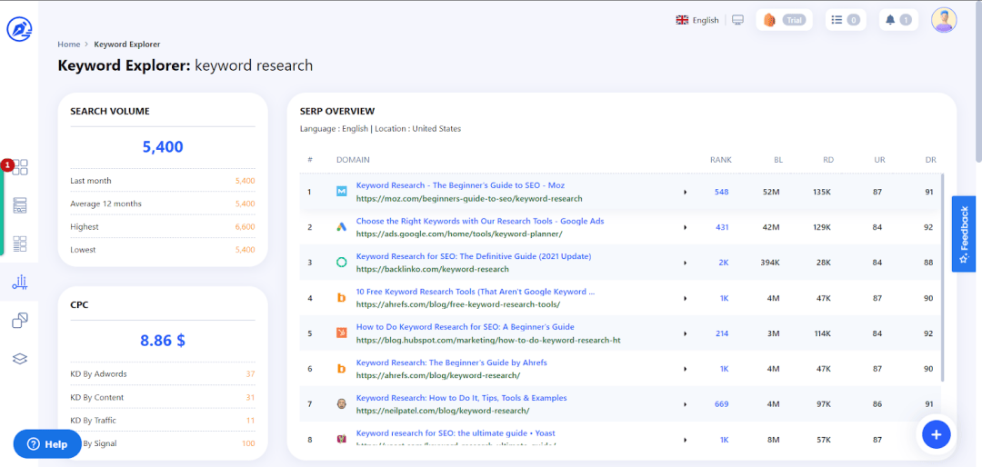Click the monitor display icon in header

point(737,20)
